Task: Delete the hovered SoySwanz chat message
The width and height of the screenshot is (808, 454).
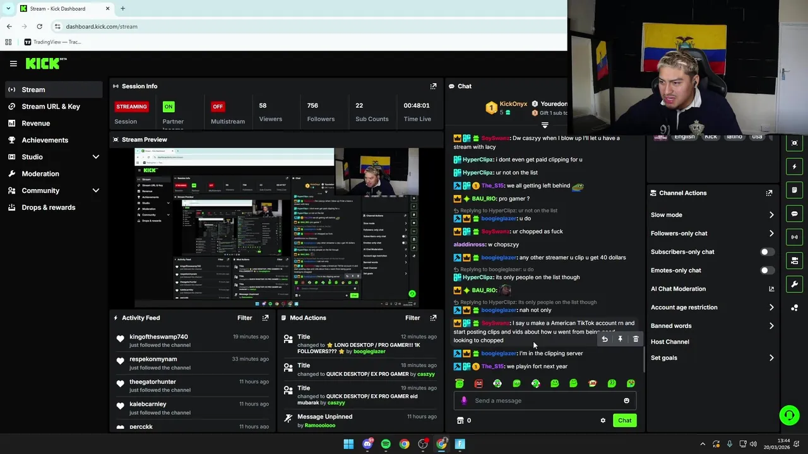Action: 636,339
